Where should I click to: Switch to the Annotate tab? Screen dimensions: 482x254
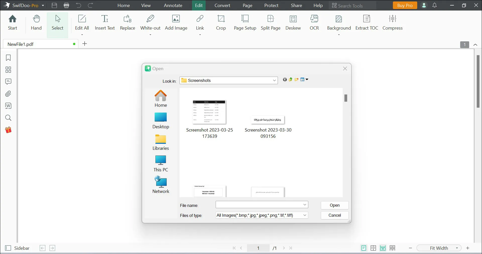173,6
